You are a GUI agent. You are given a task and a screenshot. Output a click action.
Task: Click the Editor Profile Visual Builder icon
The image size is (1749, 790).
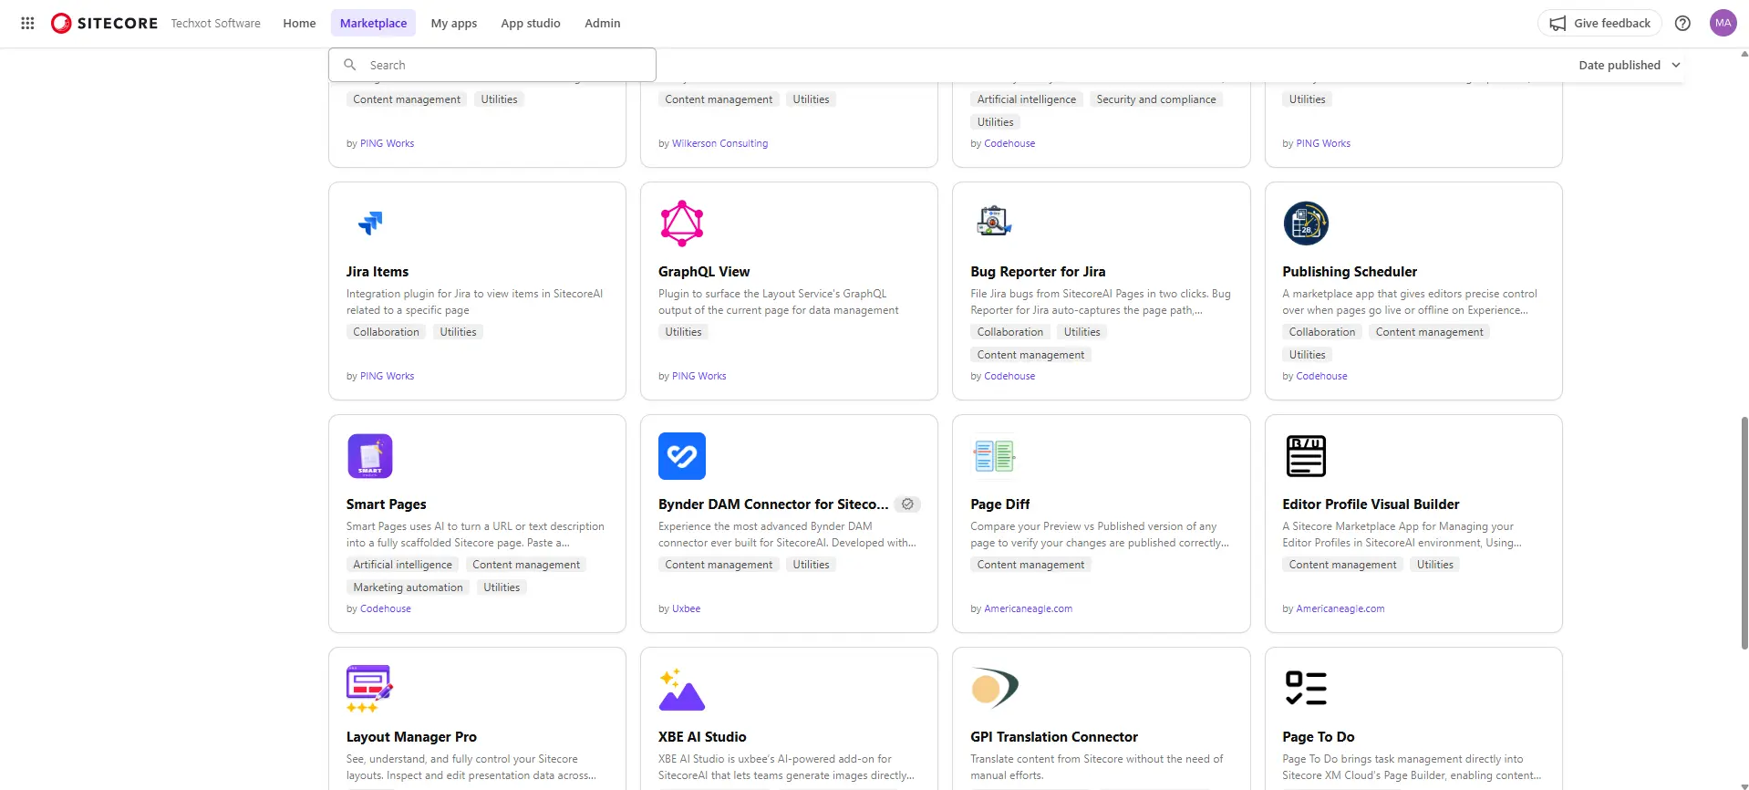click(1306, 456)
